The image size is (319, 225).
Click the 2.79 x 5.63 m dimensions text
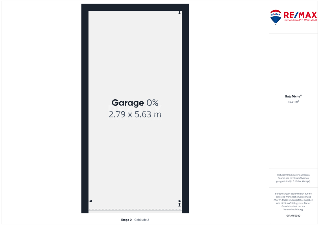coord(135,114)
